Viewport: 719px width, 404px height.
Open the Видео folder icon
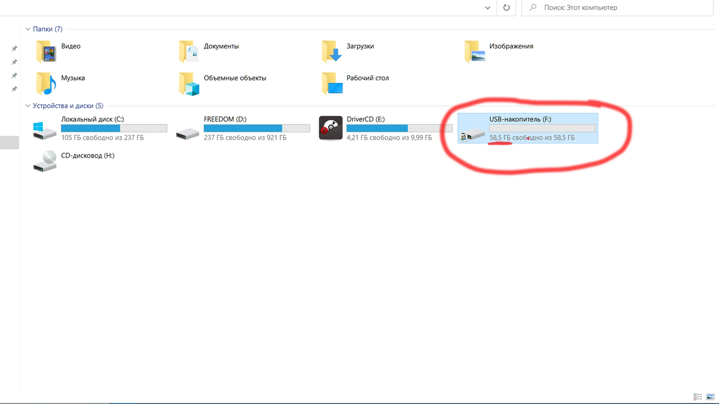(x=46, y=52)
